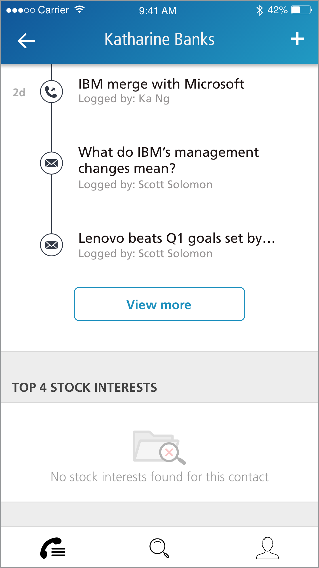
Task: Tap the Top 4 Stock Interests header
Action: coord(84,387)
